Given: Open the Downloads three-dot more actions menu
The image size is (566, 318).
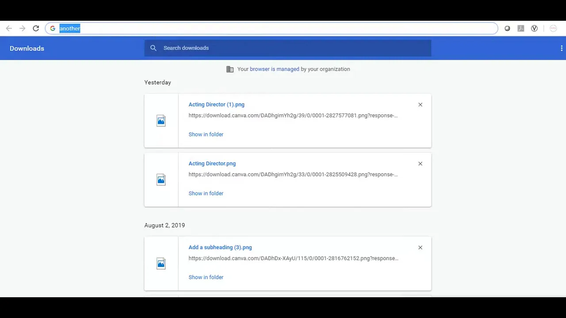Looking at the screenshot, I should tap(562, 48).
